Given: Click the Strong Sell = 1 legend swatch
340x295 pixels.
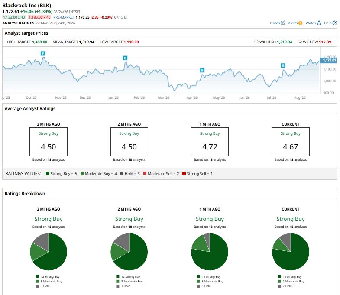Looking at the screenshot, I should click(x=184, y=173).
